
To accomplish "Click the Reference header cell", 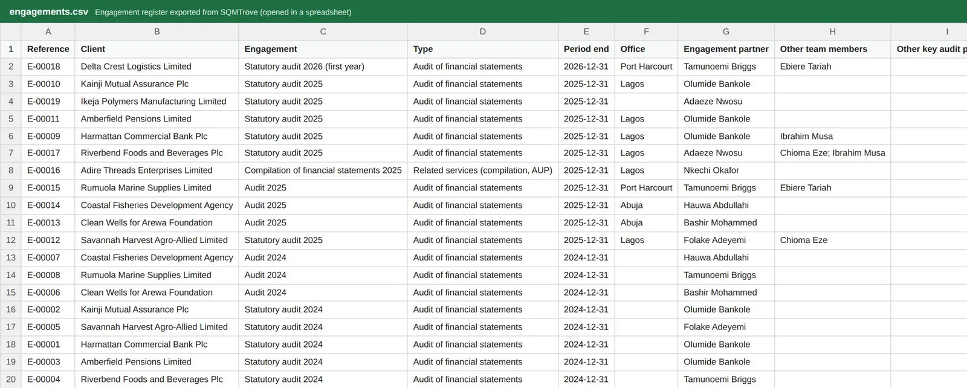I will click(x=48, y=49).
